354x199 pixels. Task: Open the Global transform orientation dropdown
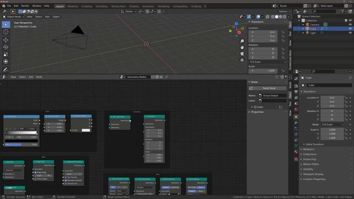click(128, 12)
